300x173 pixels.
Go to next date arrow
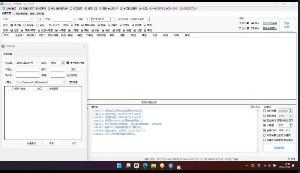114,19
